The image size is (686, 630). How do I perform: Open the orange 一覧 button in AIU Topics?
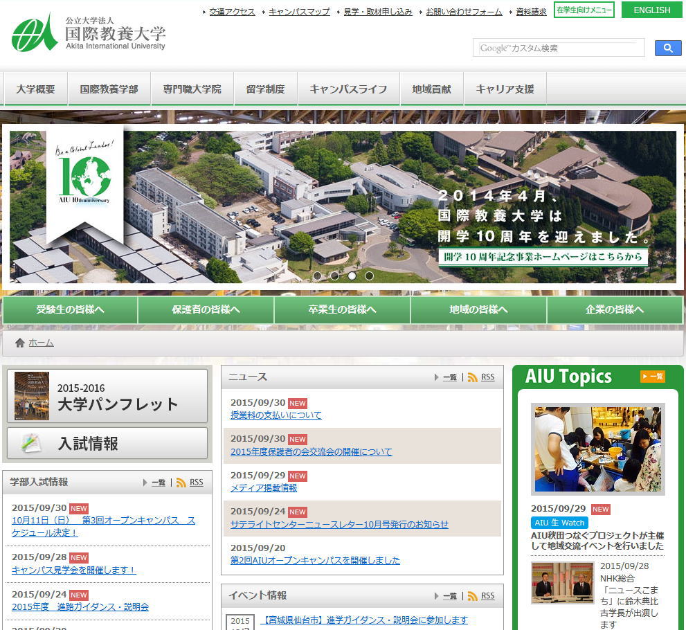tap(652, 377)
